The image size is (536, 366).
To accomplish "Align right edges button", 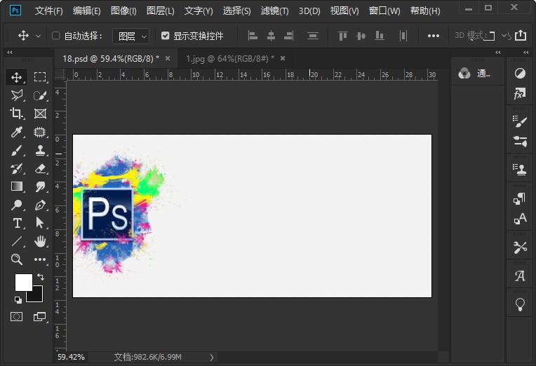I will pos(289,36).
